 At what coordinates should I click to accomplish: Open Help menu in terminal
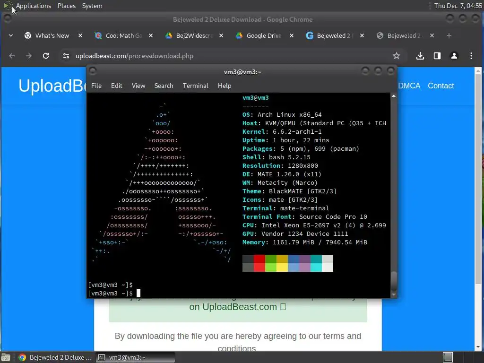[x=225, y=86]
